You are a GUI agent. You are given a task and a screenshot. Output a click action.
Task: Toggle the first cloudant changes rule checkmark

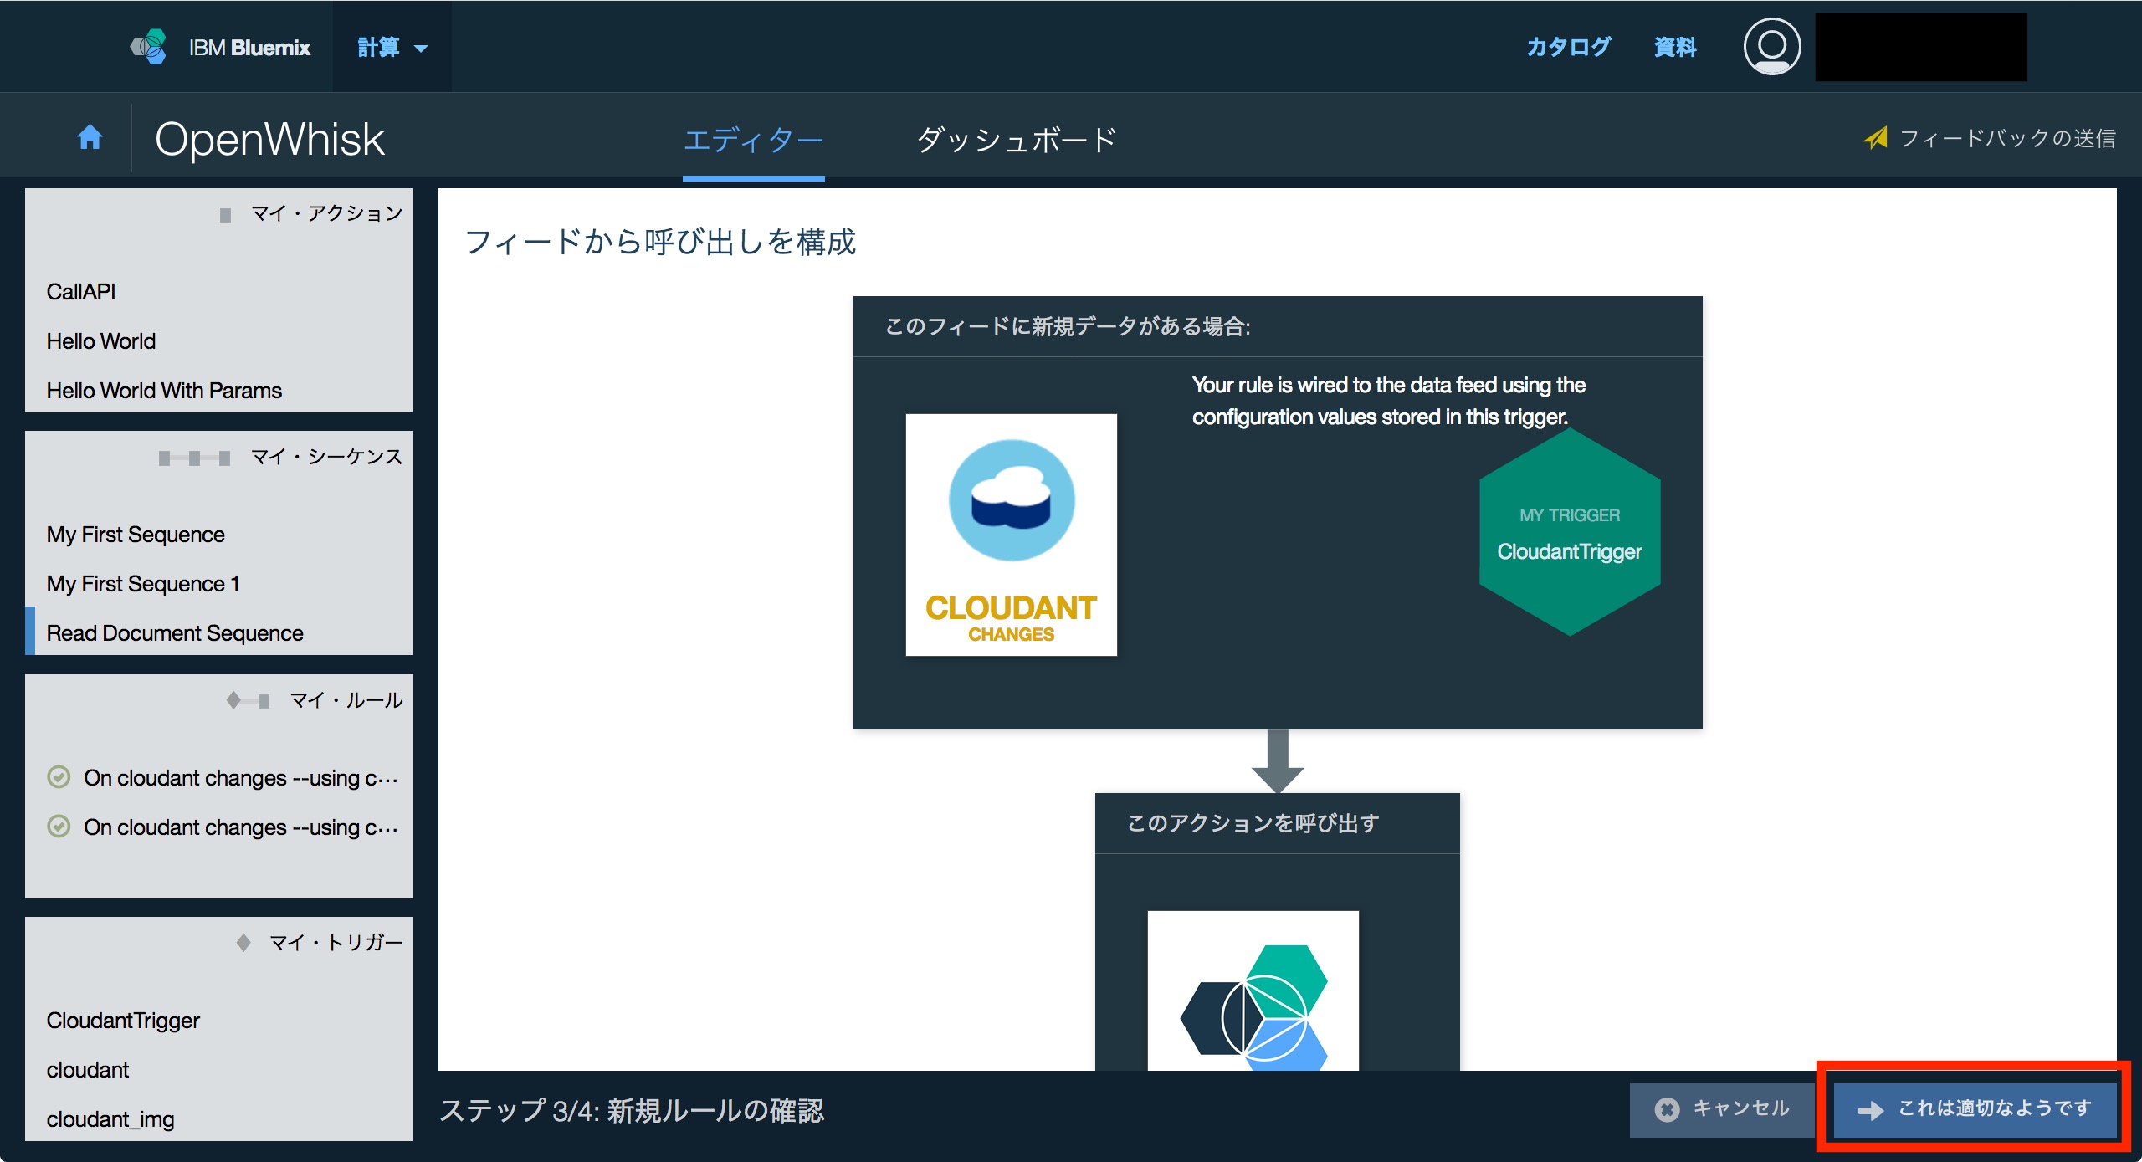59,777
